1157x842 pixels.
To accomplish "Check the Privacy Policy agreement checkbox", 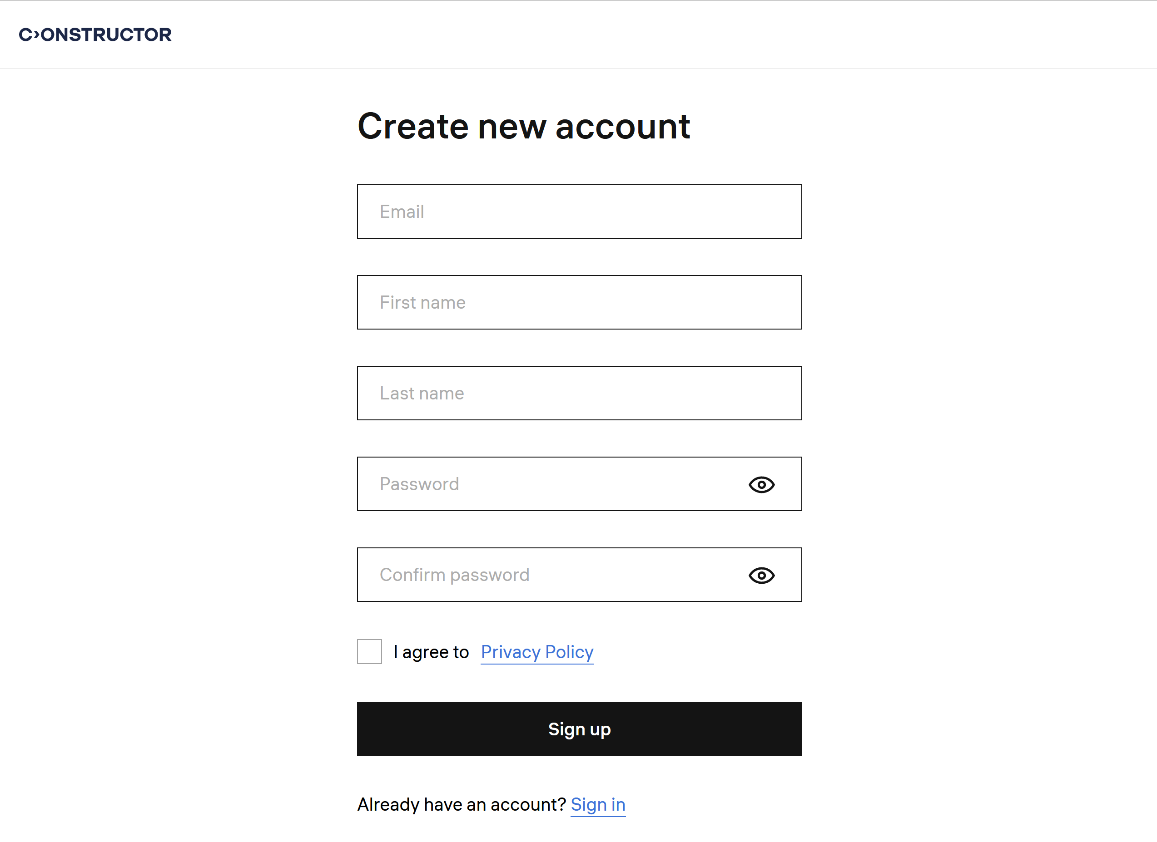I will [369, 651].
